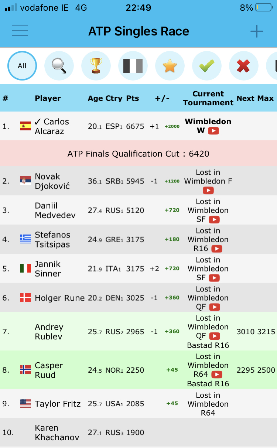277x448 pixels.
Task: Tap the Current Tournament column header
Action: tap(208, 98)
